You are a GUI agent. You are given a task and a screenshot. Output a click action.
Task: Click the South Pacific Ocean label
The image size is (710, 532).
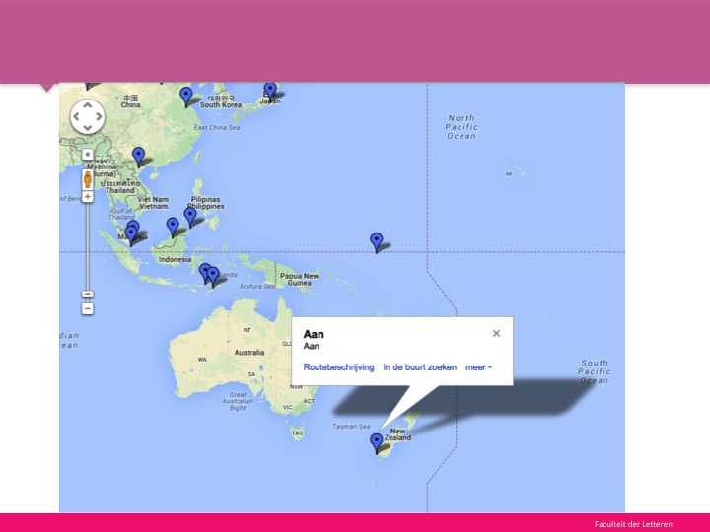point(595,371)
